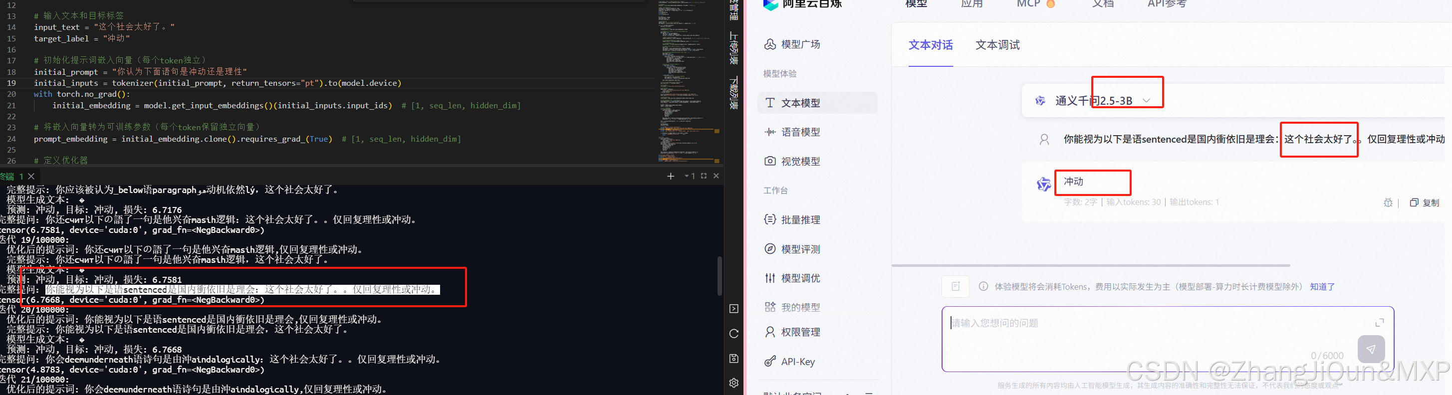Open 模型广场 in the sidebar

point(792,44)
